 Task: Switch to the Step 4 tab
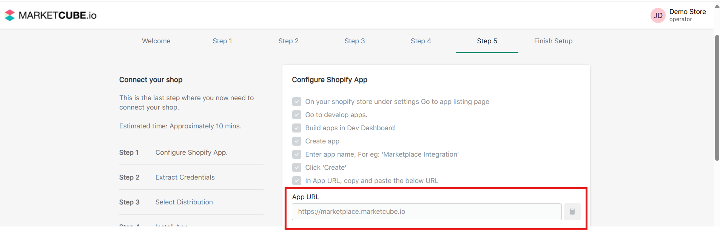[x=421, y=41]
